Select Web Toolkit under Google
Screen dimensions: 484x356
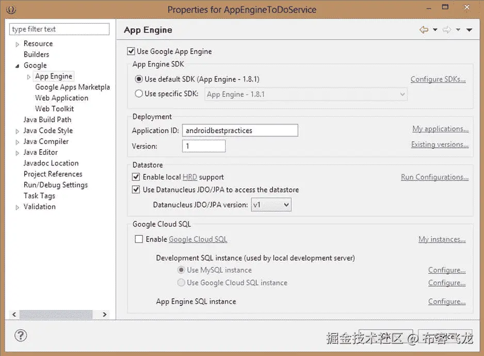click(54, 109)
